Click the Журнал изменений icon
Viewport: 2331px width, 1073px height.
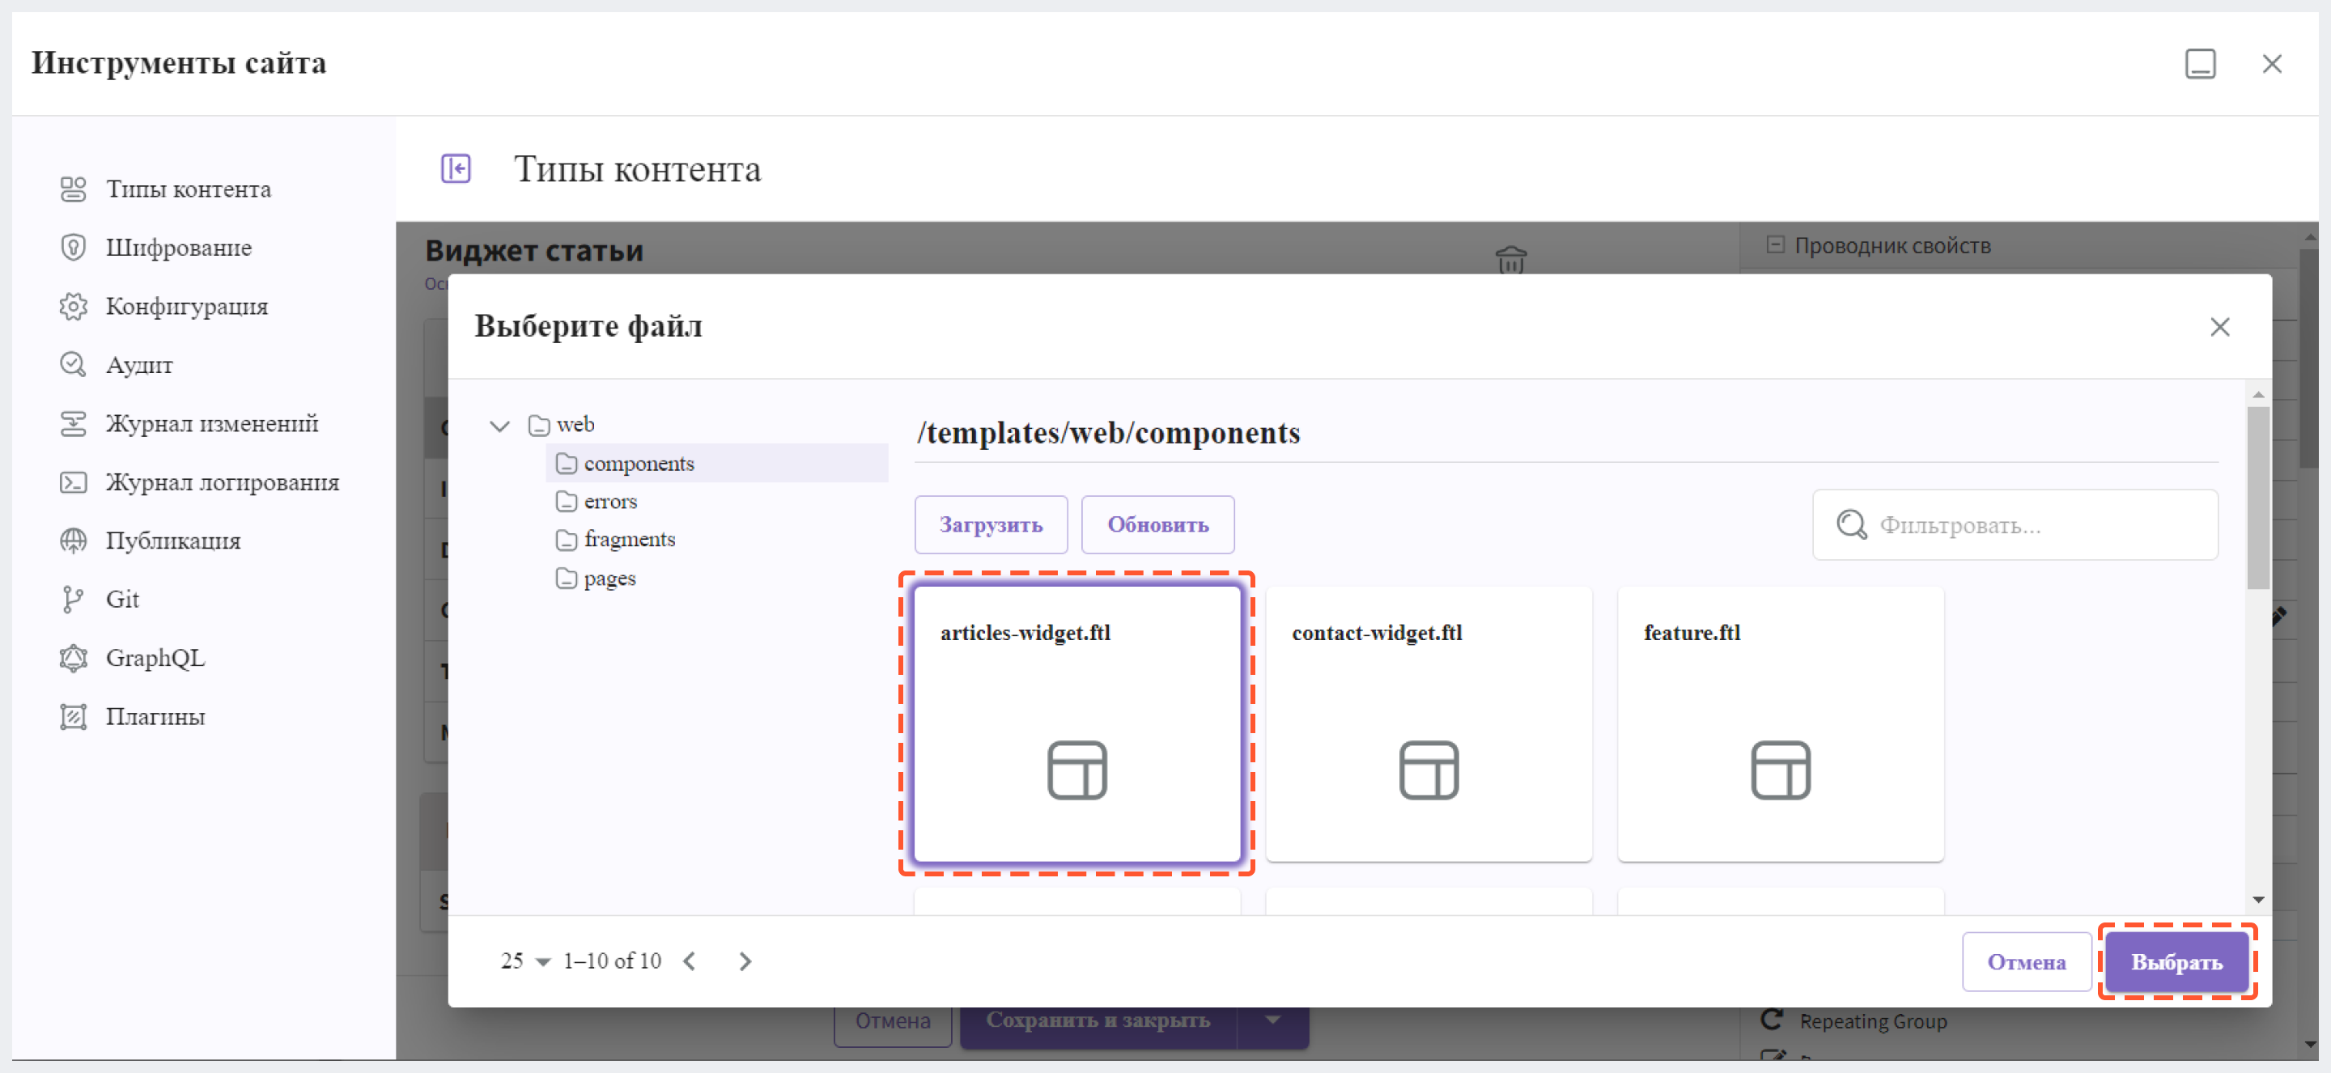[x=72, y=423]
